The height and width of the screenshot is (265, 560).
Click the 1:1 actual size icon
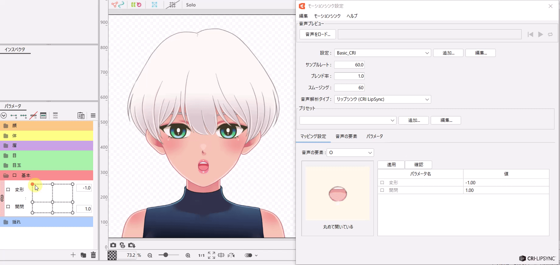(x=201, y=255)
